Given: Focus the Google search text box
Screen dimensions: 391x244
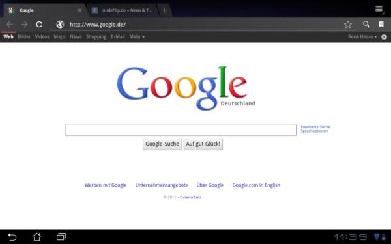Looking at the screenshot, I should pos(181,130).
